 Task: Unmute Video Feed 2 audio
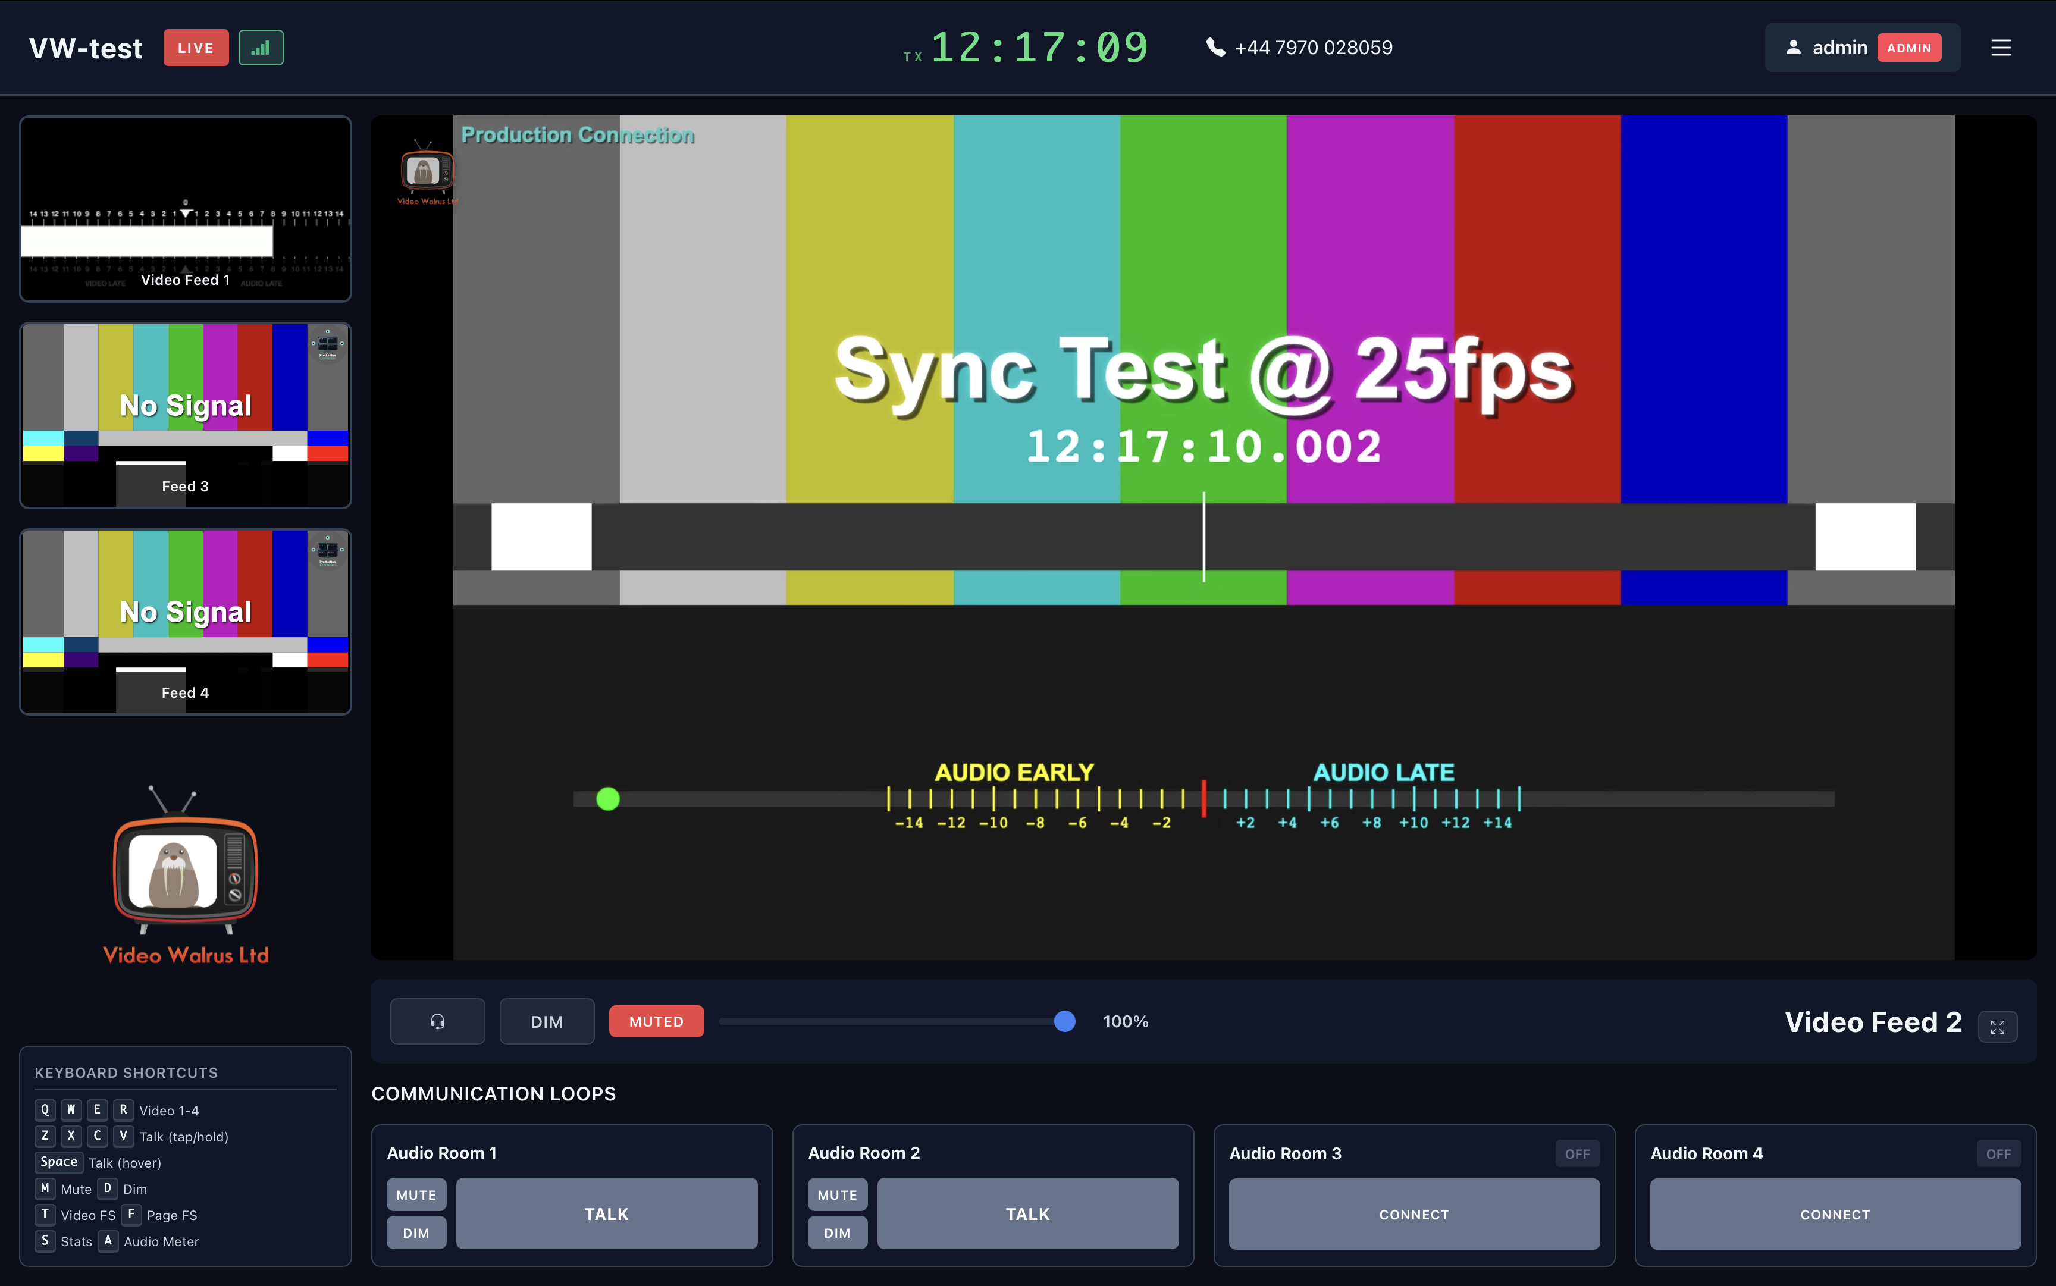[655, 1021]
